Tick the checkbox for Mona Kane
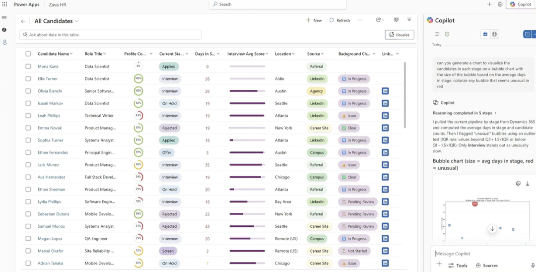536x272 pixels. (28, 67)
